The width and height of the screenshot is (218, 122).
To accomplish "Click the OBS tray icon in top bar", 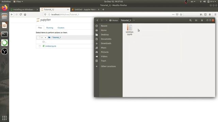I will click(x=186, y=1).
